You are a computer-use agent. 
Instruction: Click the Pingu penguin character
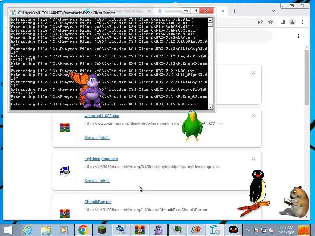pyautogui.click(x=258, y=188)
